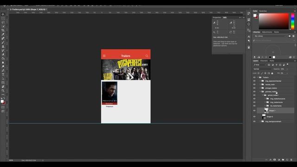Create a new layer from Layers panel
Viewport: 297px width, 167px height.
287,160
